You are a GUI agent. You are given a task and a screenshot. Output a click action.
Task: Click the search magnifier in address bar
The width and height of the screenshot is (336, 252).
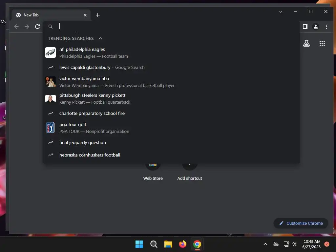(x=50, y=27)
